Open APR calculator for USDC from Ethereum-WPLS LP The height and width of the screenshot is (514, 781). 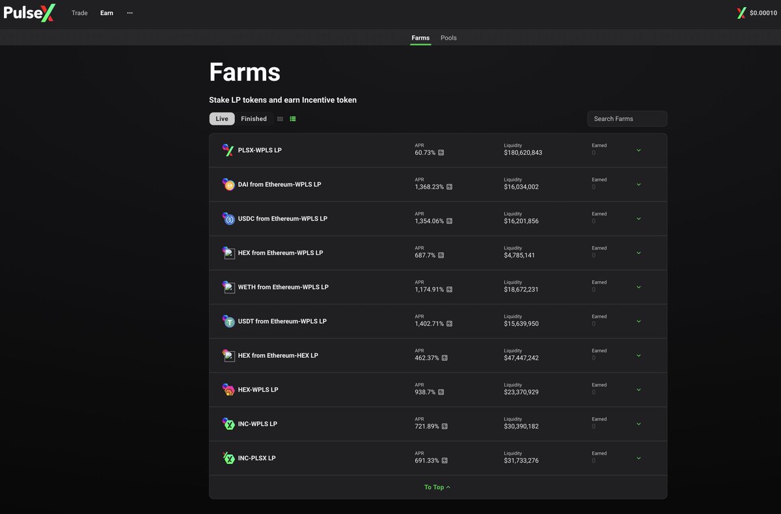click(449, 221)
